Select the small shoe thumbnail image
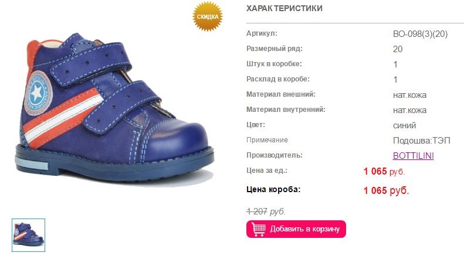The image size is (464, 266). click(28, 236)
